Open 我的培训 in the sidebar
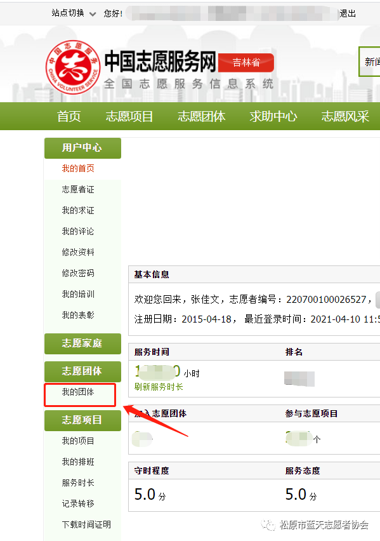Viewport: 380px width, 541px height. click(78, 294)
